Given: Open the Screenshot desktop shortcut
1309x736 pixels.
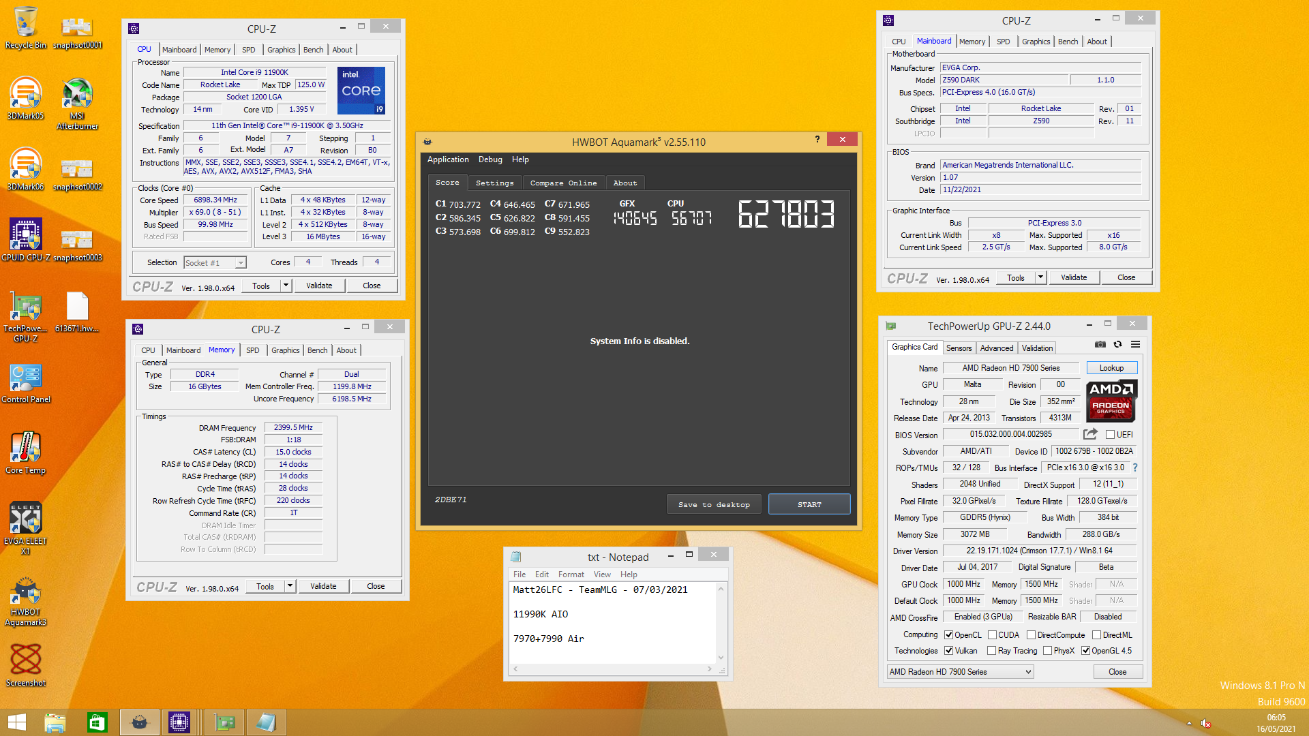Looking at the screenshot, I should coord(26,666).
